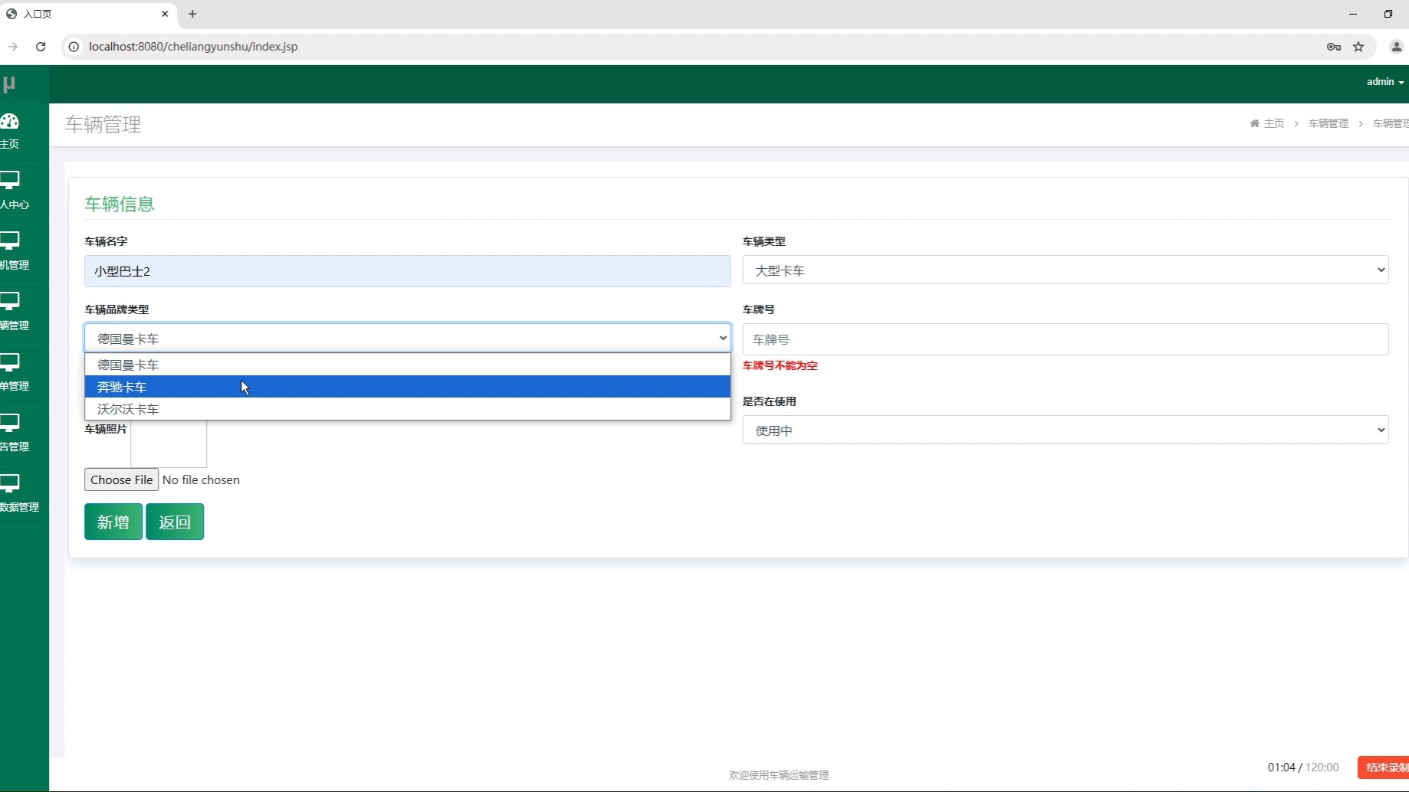Open the 车辆类型 dropdown showing 大型卡车
This screenshot has height=792, width=1409.
tap(1066, 270)
